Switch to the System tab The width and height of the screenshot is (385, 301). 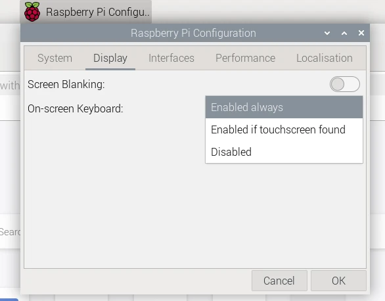point(55,58)
